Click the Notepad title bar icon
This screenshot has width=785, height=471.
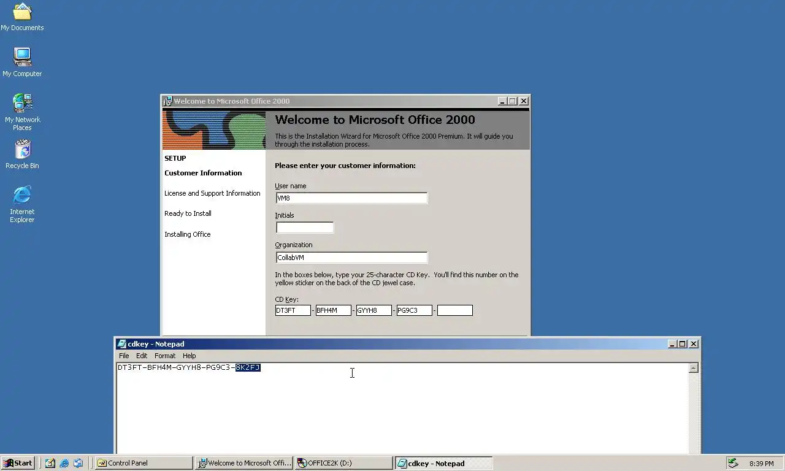(121, 344)
